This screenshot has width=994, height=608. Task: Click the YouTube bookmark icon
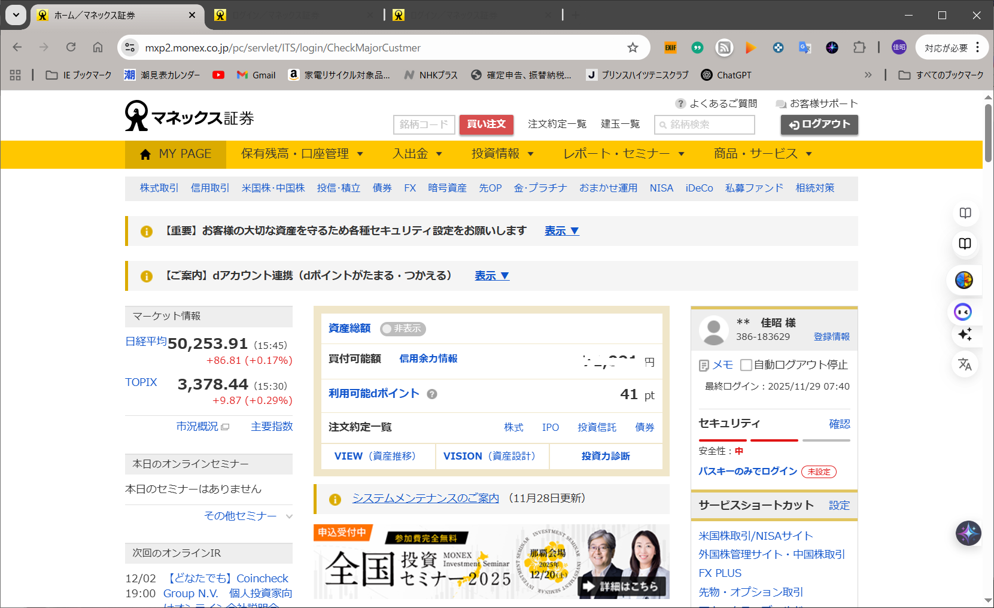point(218,75)
